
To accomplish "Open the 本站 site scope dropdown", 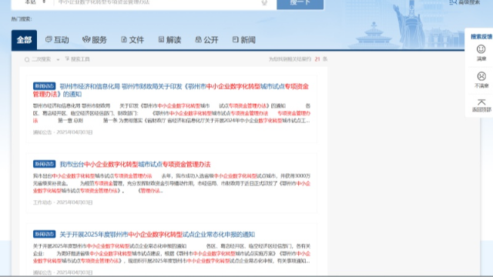I will (x=35, y=2).
